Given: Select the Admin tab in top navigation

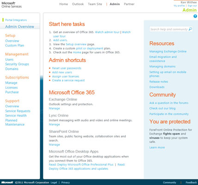Looking at the screenshot, I should click(115, 4).
